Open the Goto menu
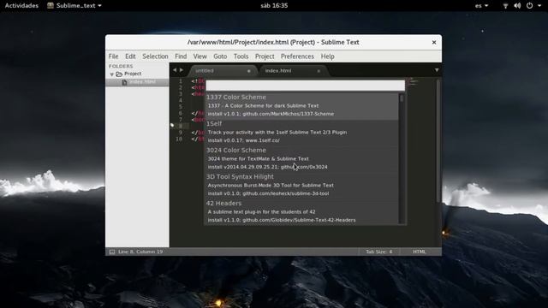 tap(220, 56)
